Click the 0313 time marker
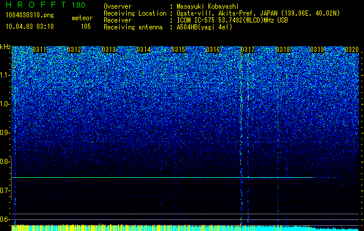The height and width of the screenshot is (231, 364). click(109, 50)
